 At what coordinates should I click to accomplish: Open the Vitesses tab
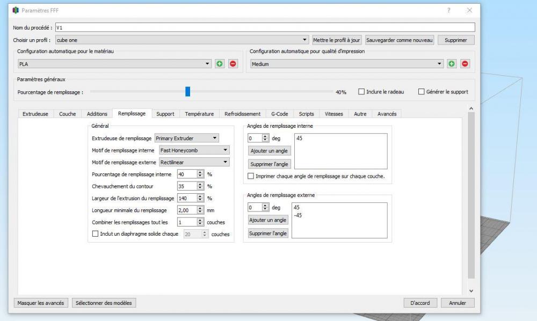tap(334, 114)
